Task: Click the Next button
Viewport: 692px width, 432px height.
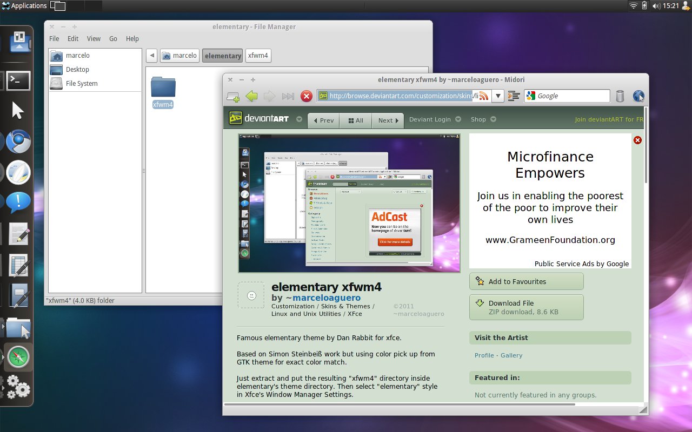Action: (x=388, y=120)
